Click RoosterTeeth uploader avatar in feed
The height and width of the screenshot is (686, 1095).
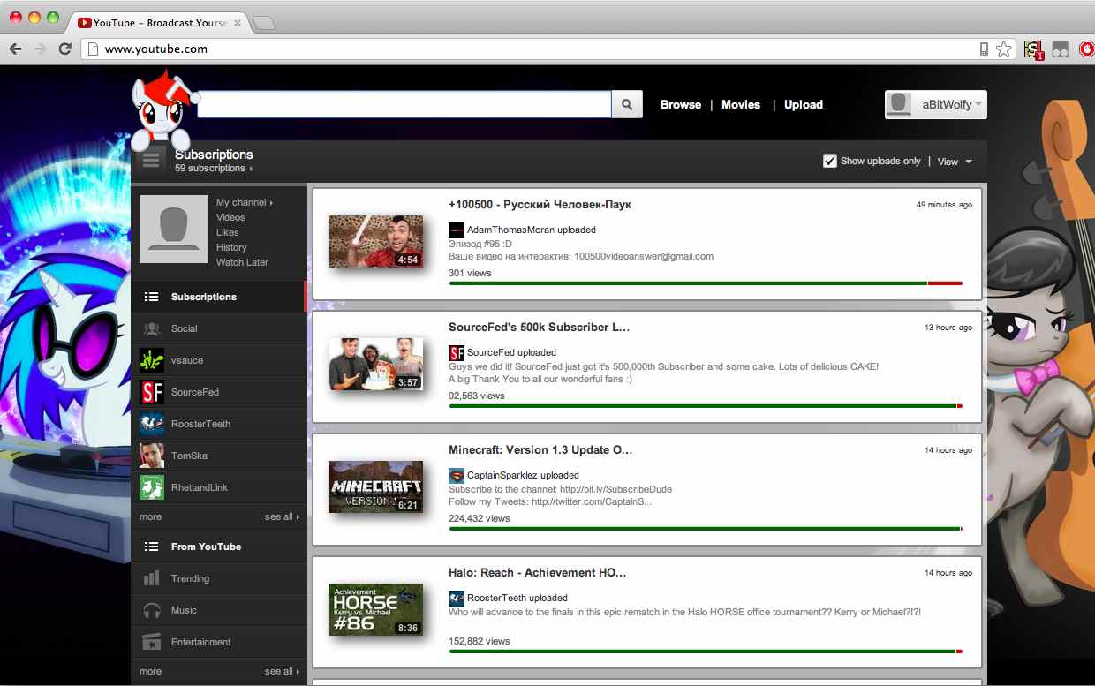(457, 598)
